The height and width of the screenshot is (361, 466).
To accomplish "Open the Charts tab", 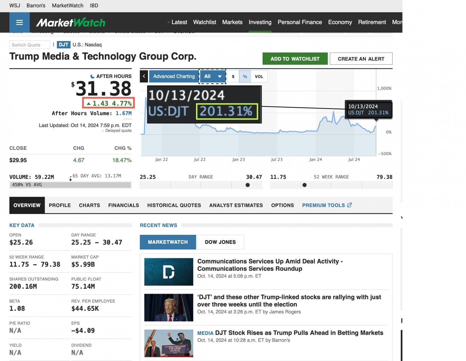I will pyautogui.click(x=89, y=205).
